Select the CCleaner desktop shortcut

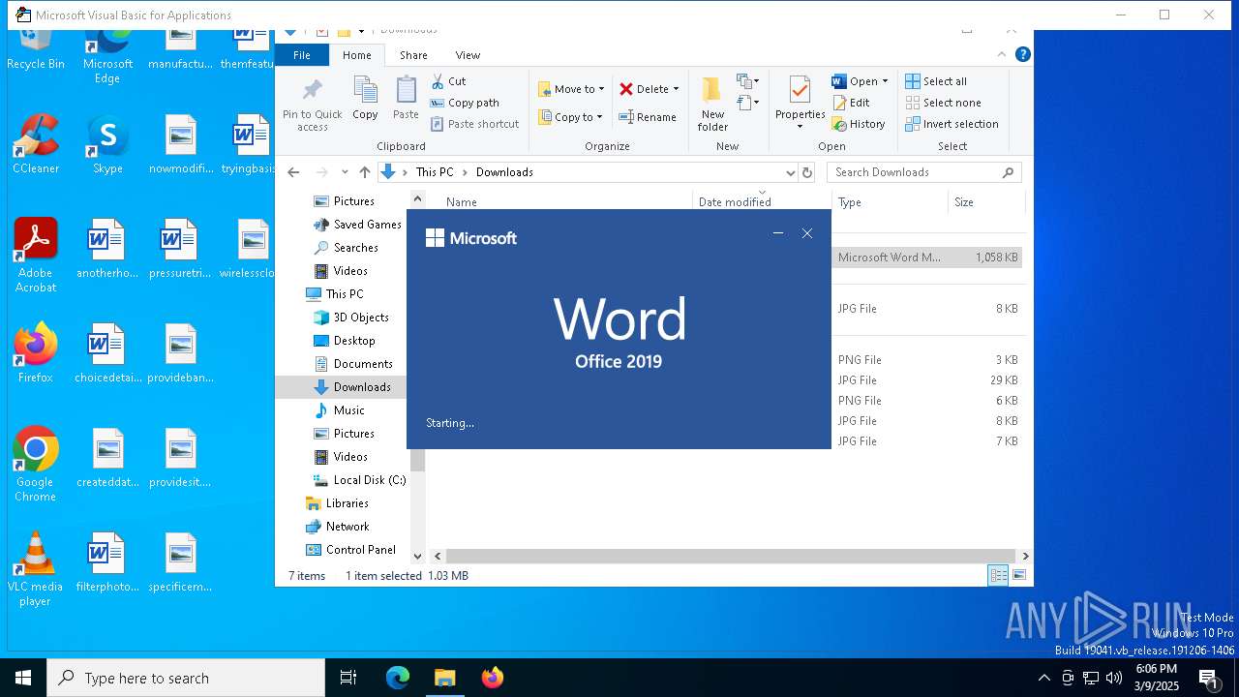[x=36, y=144]
